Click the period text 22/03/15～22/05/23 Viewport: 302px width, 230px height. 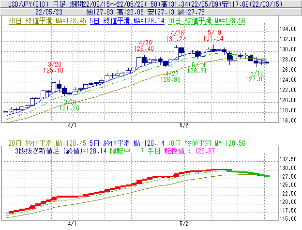[x=114, y=4]
